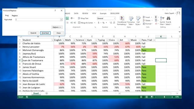Click the zoom out minus button

click(156, 97)
